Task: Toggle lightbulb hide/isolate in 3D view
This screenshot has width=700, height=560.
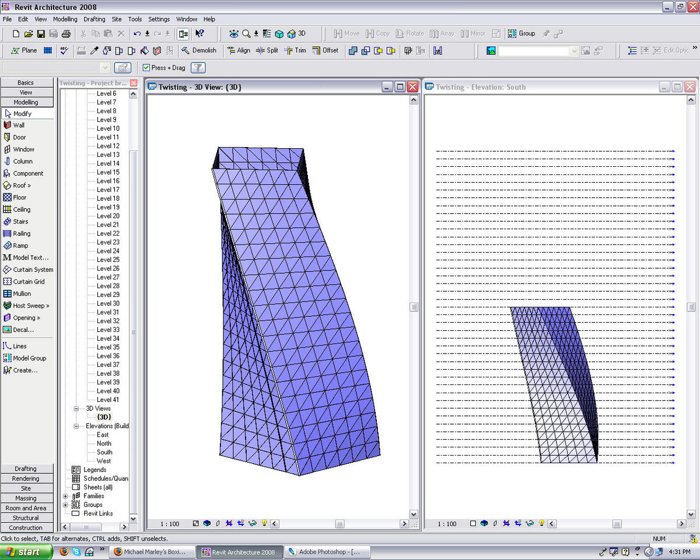Action: tap(264, 524)
